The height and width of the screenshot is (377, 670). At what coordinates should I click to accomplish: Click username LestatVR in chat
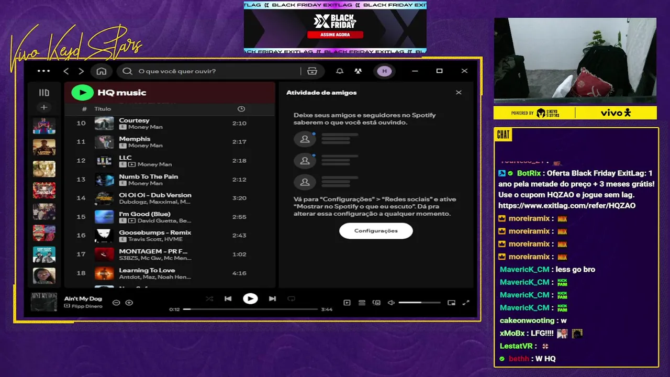[516, 346]
